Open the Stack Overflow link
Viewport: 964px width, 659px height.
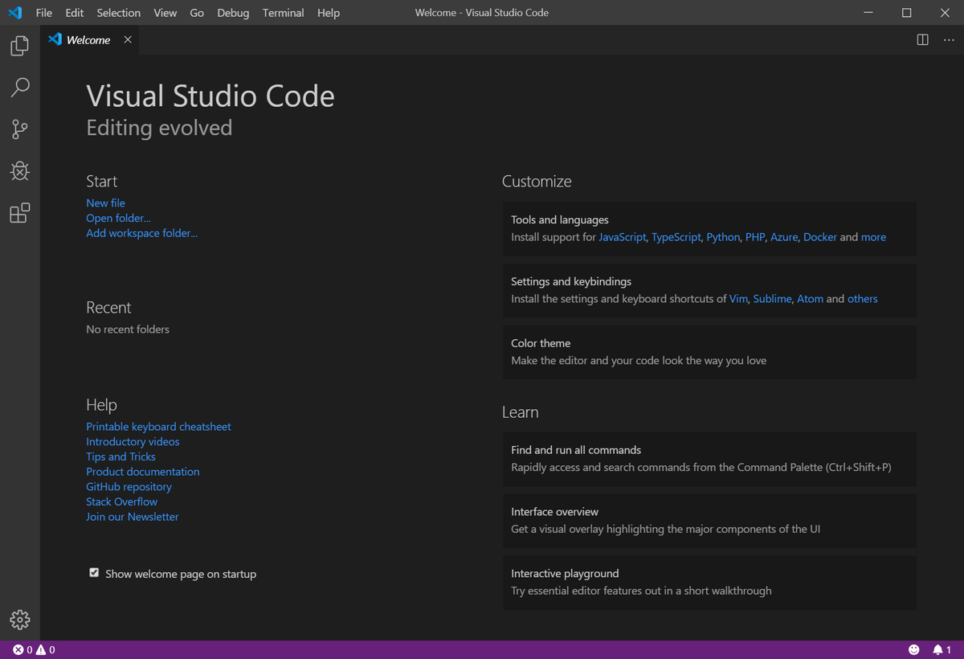pos(122,501)
